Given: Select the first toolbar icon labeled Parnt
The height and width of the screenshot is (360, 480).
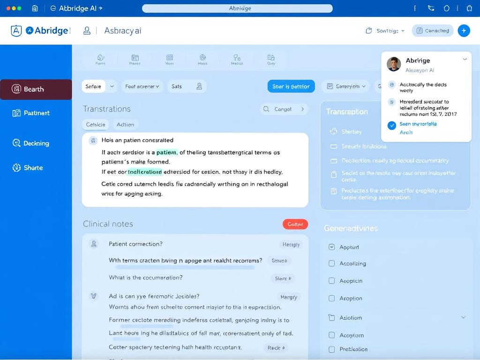Looking at the screenshot, I should [x=100, y=60].
